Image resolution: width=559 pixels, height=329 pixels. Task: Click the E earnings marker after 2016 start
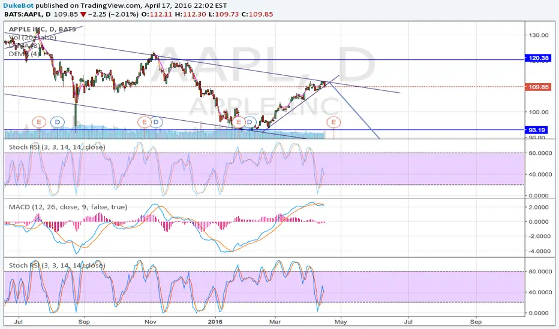239,123
